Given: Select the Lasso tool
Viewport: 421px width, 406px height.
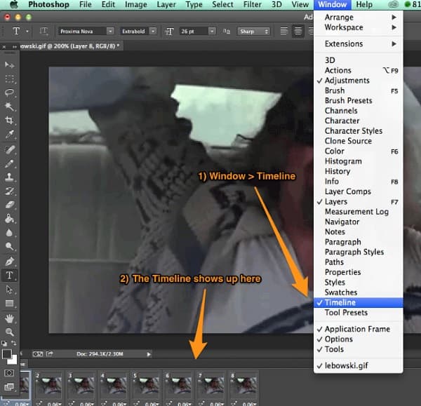Looking at the screenshot, I should point(9,93).
